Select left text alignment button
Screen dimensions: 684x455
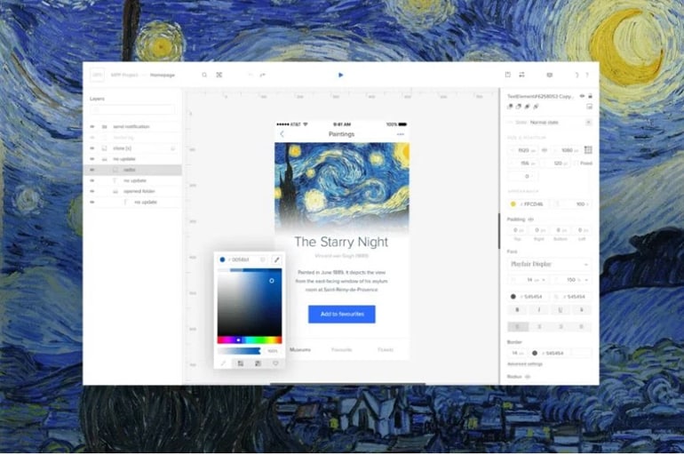pos(518,327)
